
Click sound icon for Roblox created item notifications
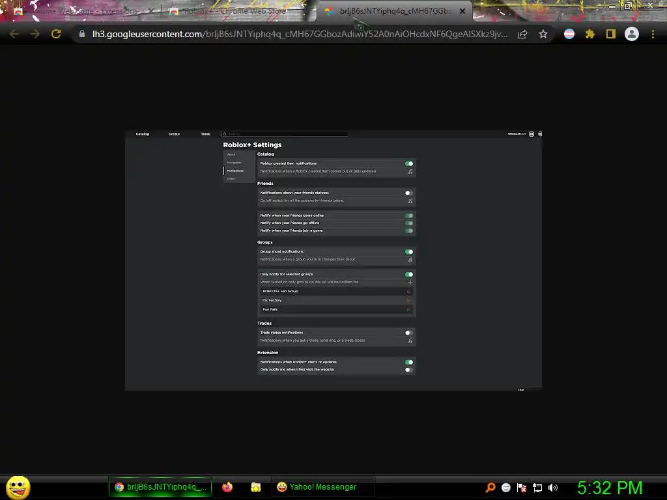point(410,171)
